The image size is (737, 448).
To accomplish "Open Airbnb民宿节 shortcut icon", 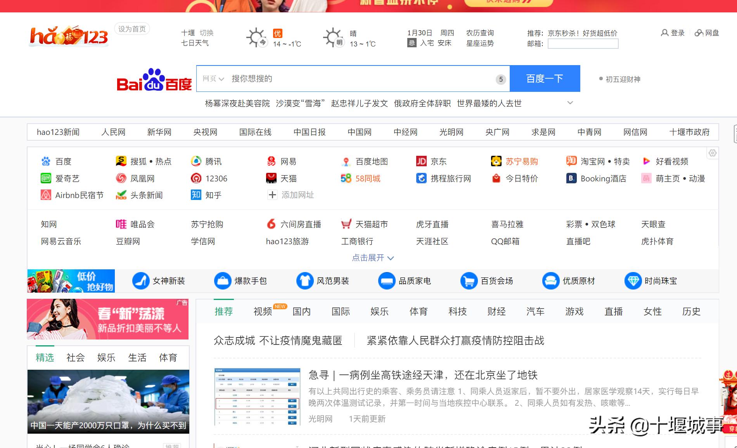I will click(x=46, y=195).
